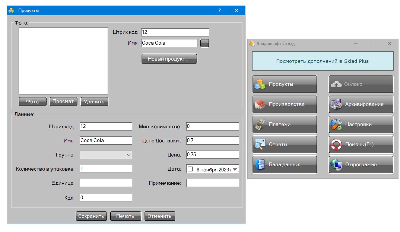Open the Продукты module with cubes icon
Image resolution: width=400 pixels, height=232 pixels.
[x=285, y=84]
